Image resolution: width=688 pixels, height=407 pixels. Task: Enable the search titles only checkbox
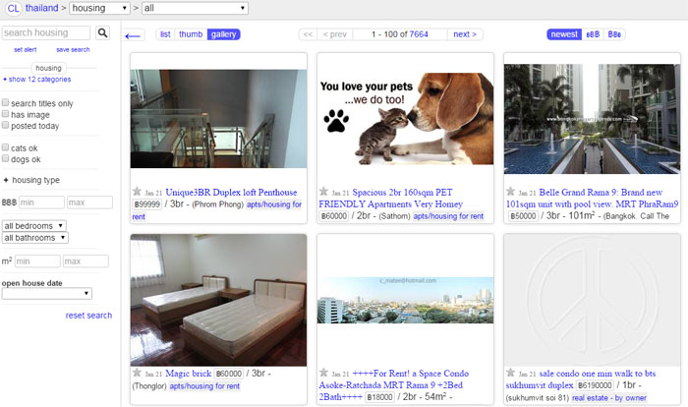[6, 103]
